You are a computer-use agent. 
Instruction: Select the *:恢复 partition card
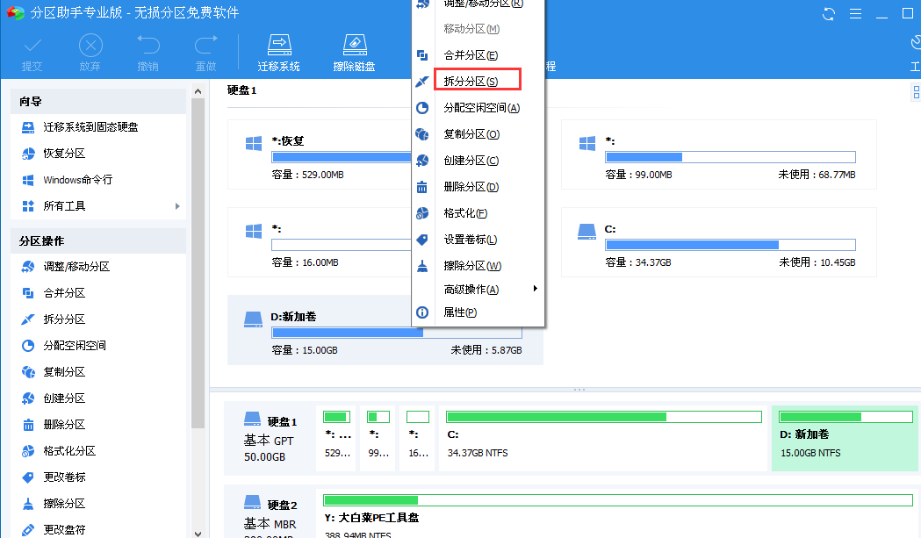click(320, 154)
